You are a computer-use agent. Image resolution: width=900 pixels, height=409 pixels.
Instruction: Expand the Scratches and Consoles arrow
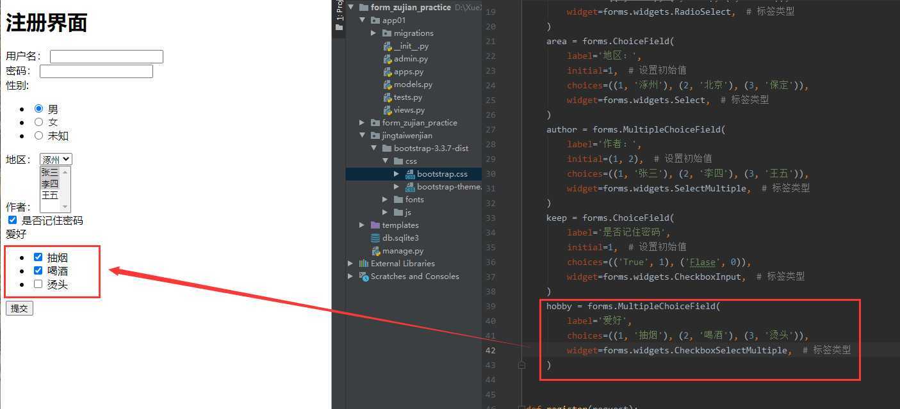pyautogui.click(x=351, y=277)
